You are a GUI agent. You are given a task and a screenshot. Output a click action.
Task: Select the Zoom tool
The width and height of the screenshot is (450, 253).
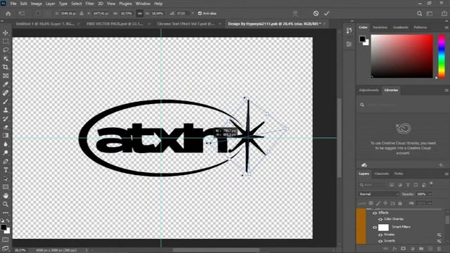point(6,205)
